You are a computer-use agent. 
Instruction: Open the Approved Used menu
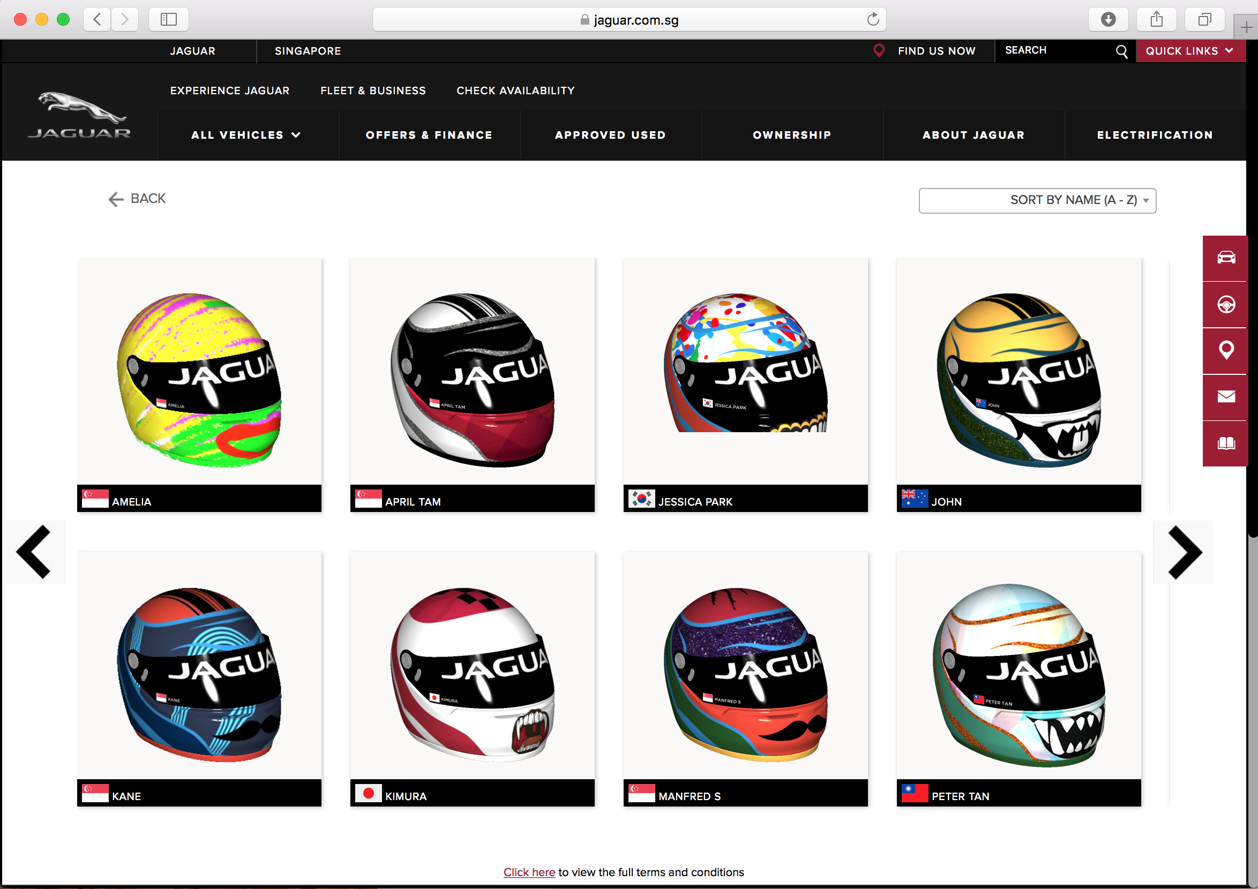610,135
